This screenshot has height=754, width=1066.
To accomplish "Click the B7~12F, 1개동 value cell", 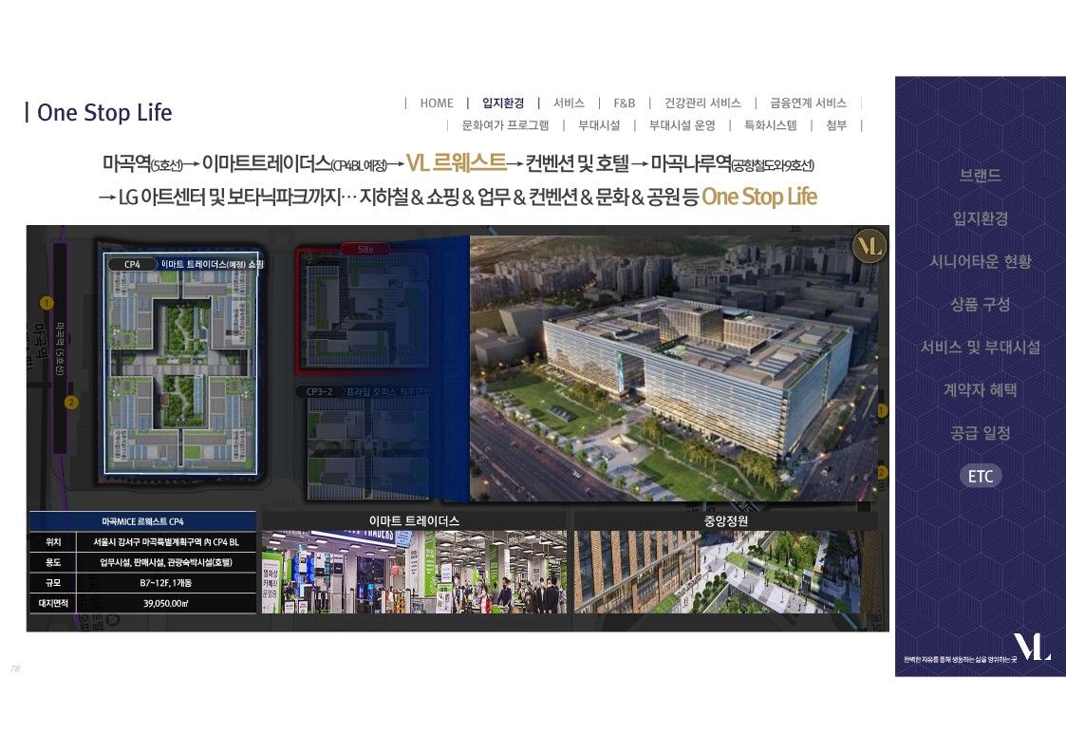I will tap(166, 583).
